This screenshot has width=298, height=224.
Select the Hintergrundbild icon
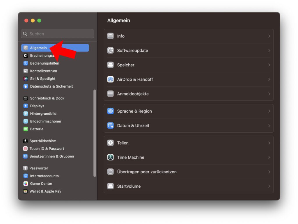25,113
